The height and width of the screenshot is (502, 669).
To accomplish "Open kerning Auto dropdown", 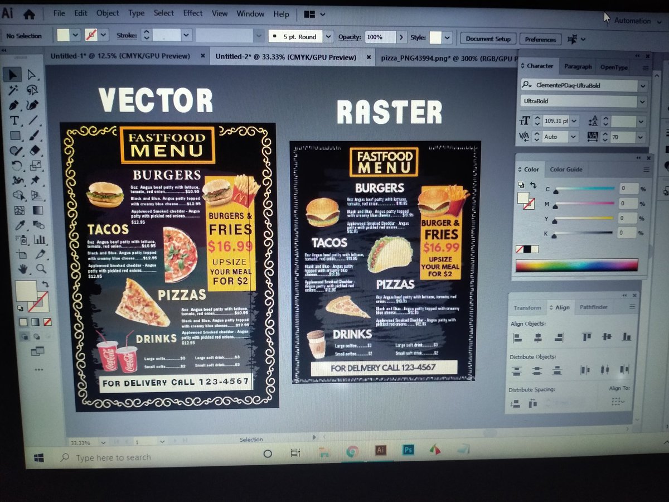I will coord(574,137).
